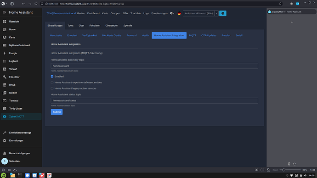This screenshot has height=178, width=317.
Task: Open Touchlink in Zigbee2MQTT navigation
Action: point(136,13)
